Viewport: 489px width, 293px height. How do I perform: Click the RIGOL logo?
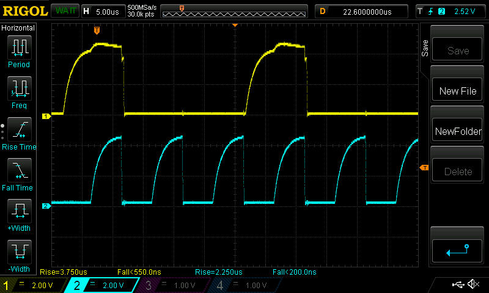tap(25, 11)
